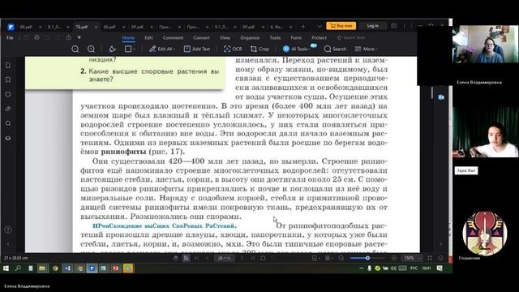519x292 pixels.
Task: Select the text selection tool in status bar
Action: point(186,258)
